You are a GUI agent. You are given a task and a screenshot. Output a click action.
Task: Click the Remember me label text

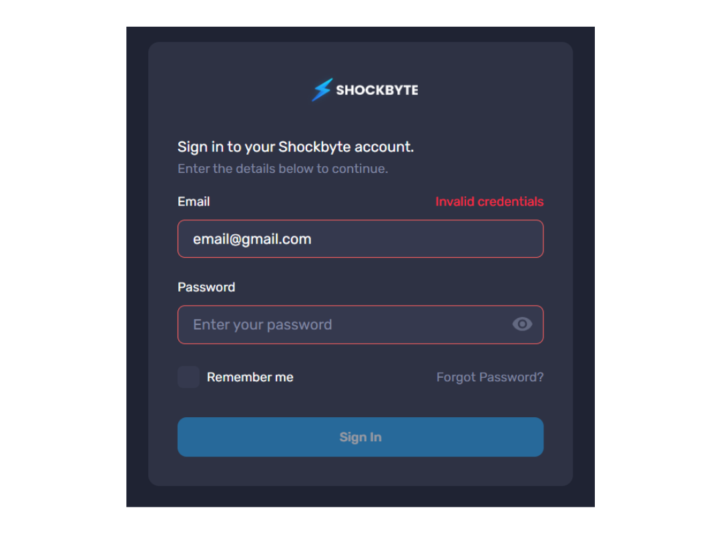tap(250, 377)
